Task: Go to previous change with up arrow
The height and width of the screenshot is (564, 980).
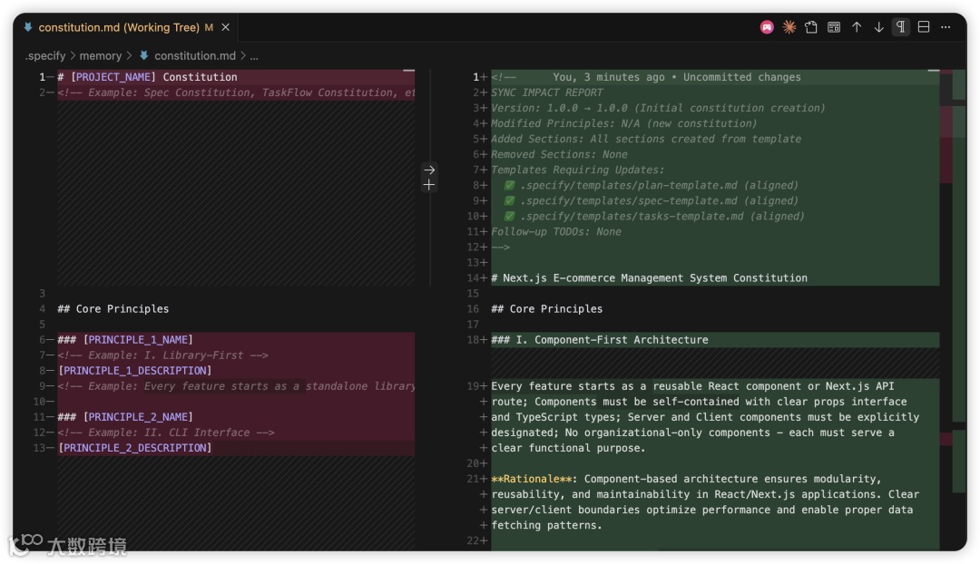Action: [x=857, y=27]
